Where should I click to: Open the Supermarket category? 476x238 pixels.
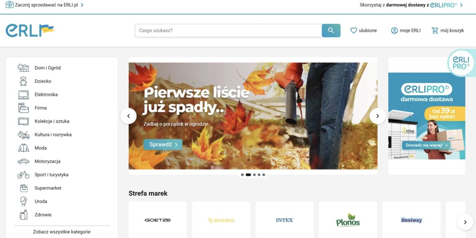pyautogui.click(x=48, y=188)
